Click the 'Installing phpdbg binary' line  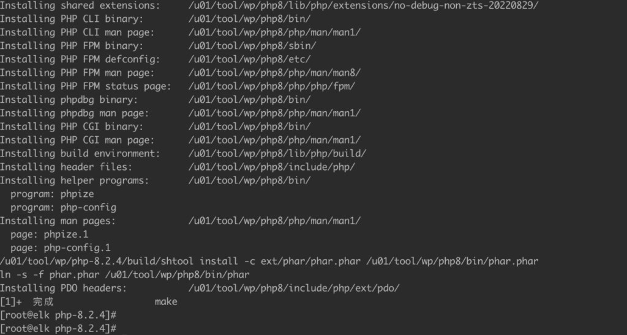(x=155, y=100)
